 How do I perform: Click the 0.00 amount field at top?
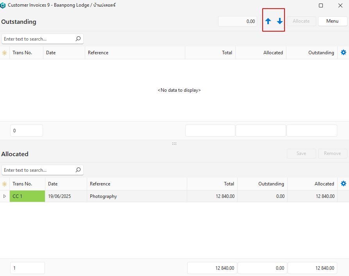click(x=238, y=21)
